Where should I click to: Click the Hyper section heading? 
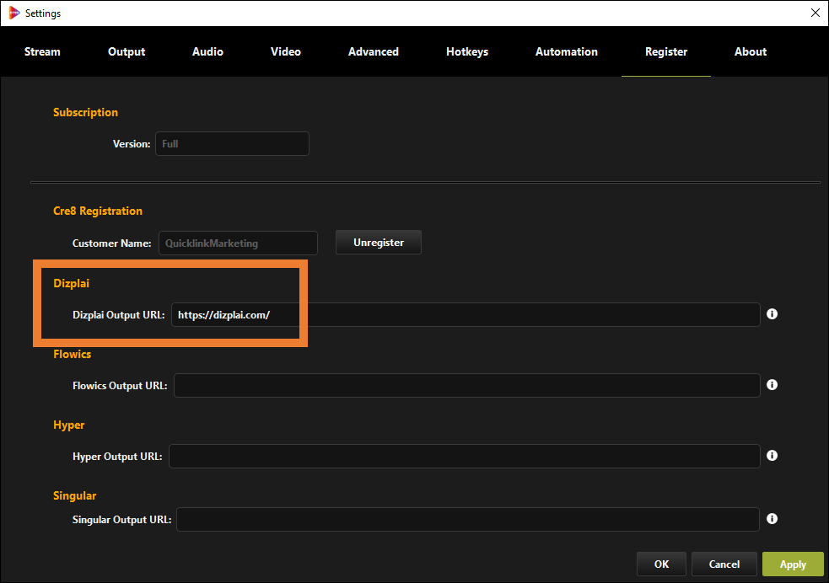[68, 425]
